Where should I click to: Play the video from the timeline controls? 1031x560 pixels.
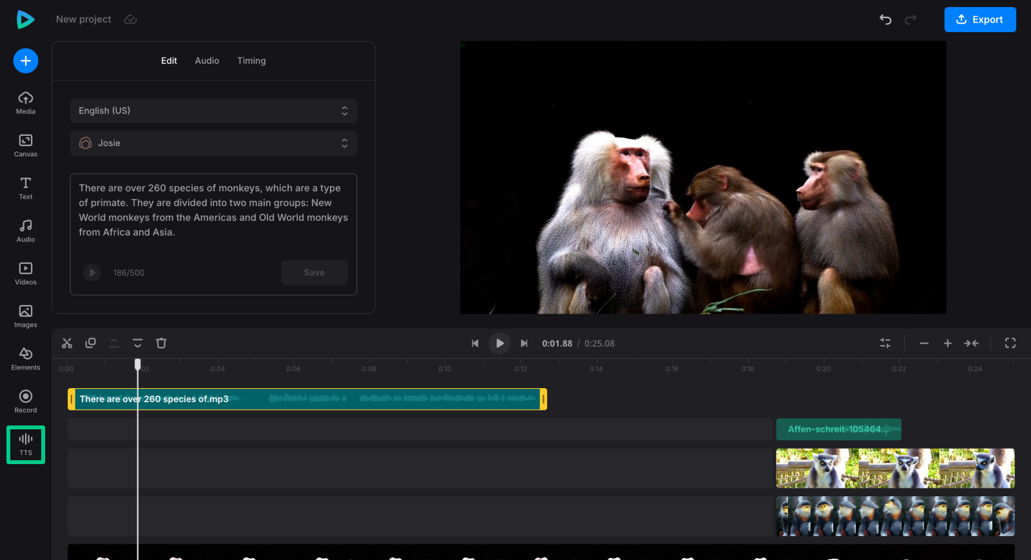(x=499, y=343)
